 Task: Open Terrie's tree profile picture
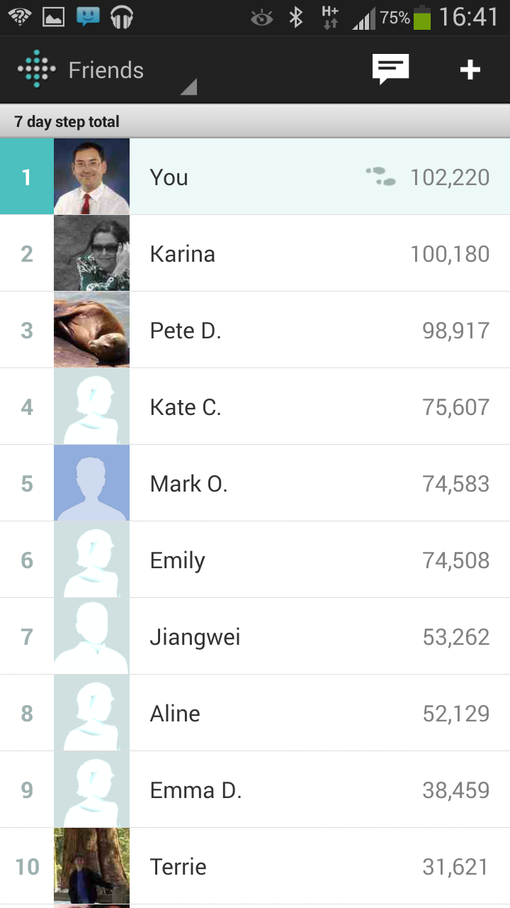coord(91,866)
